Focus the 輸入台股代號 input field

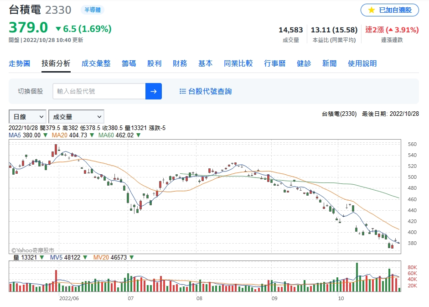pos(99,91)
